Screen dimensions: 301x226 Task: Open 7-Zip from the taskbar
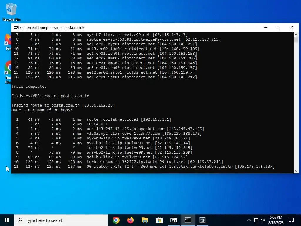(173, 220)
